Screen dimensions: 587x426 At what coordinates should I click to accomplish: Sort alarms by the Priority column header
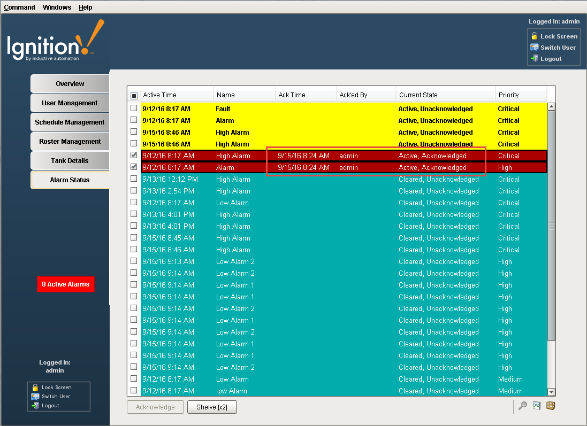(x=507, y=94)
